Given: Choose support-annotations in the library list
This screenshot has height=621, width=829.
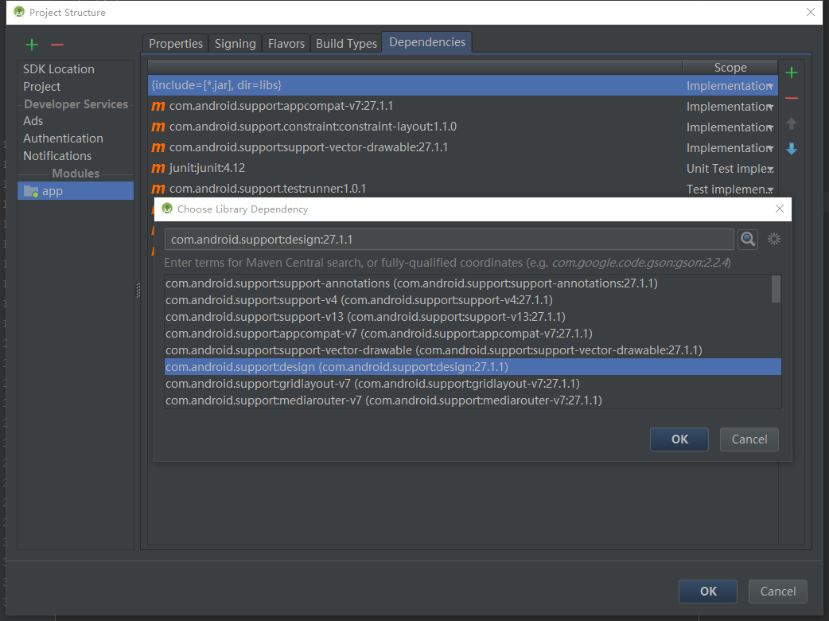Looking at the screenshot, I should 467,283.
